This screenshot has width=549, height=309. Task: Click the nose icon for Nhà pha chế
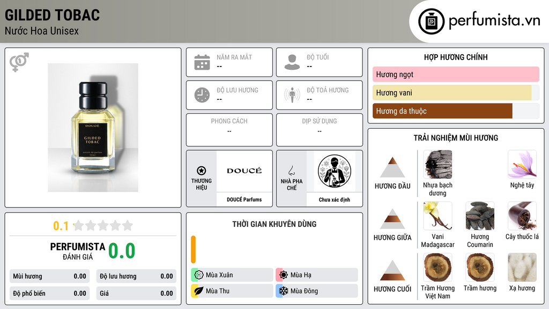click(291, 171)
